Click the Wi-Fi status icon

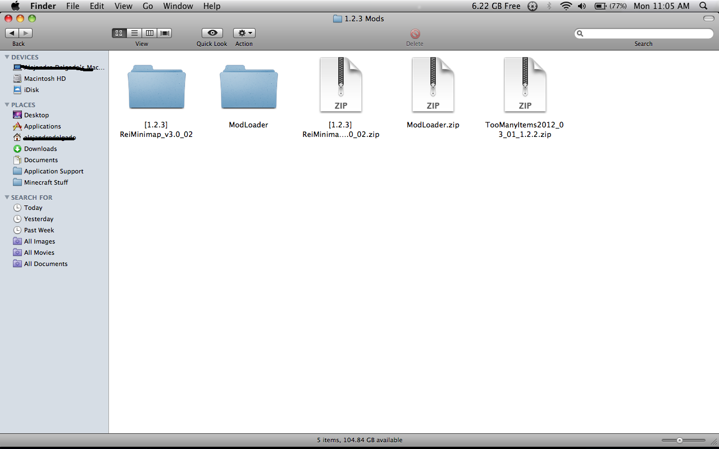pyautogui.click(x=566, y=6)
